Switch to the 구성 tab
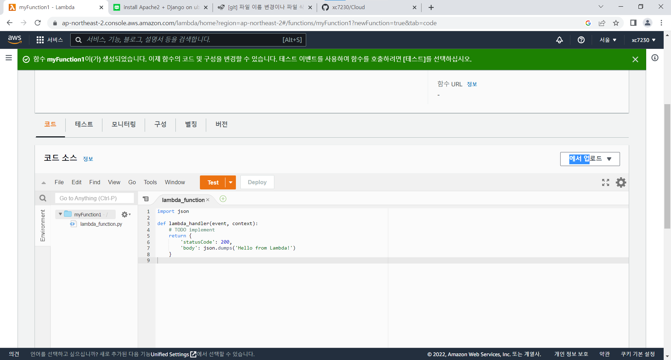671x360 pixels. coord(160,124)
